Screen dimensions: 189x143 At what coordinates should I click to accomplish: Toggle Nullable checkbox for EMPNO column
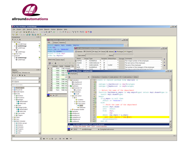click(x=104, y=61)
